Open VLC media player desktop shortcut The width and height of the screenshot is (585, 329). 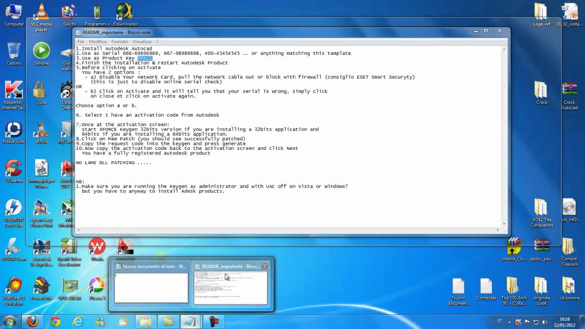point(42,18)
